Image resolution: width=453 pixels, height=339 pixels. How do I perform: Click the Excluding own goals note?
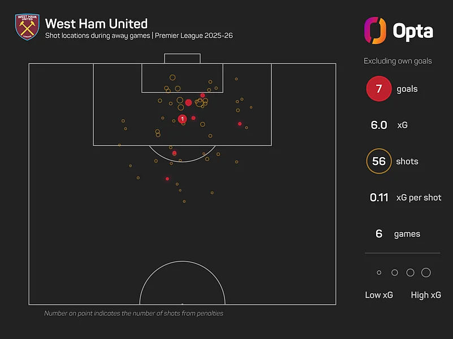click(x=398, y=61)
